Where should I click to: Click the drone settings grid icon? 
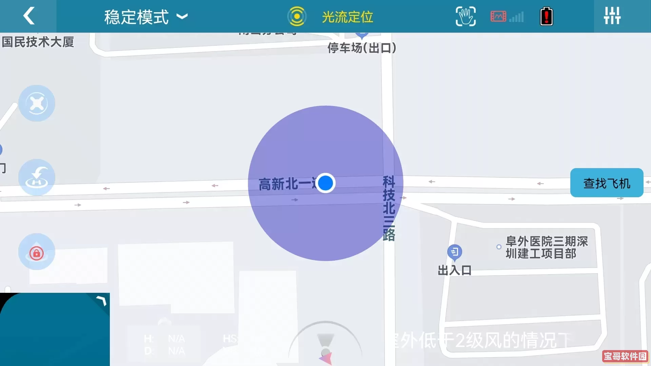pyautogui.click(x=612, y=16)
